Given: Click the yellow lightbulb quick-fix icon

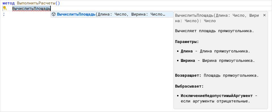Looking at the screenshot, I should 5,8.
